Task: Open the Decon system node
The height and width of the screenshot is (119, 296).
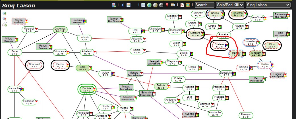Action: pos(60,65)
